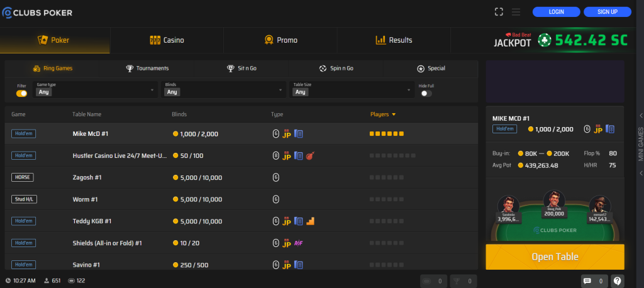Click the JP icon in Teddy KGB #1 row
Screen dimensions: 644x288
tap(287, 221)
